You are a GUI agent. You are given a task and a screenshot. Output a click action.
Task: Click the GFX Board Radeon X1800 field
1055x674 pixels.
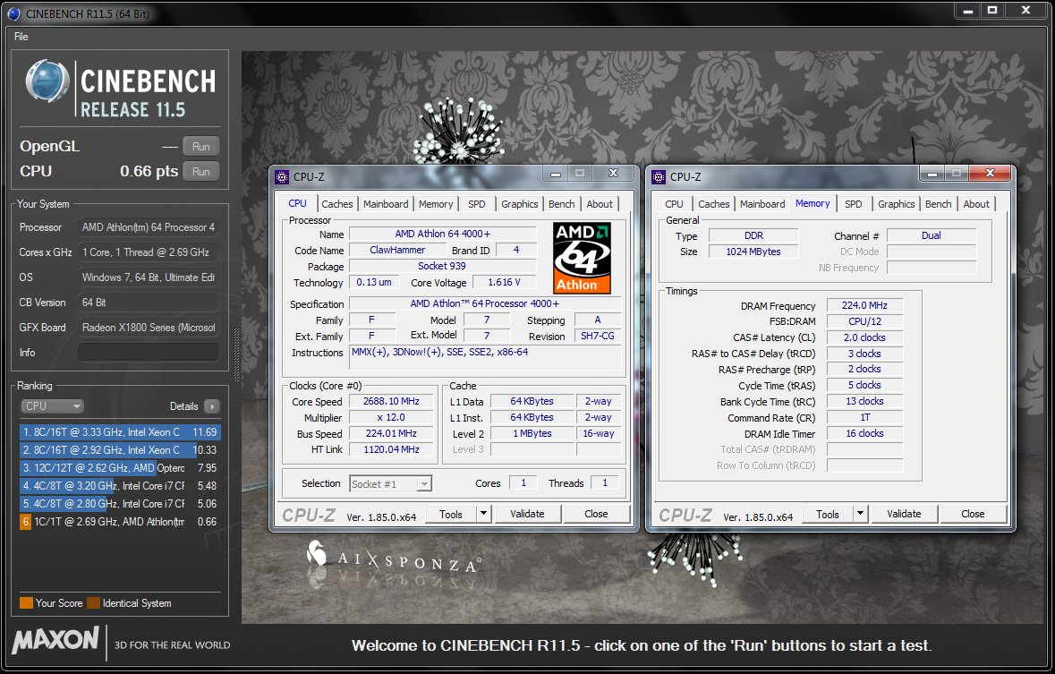pyautogui.click(x=148, y=328)
